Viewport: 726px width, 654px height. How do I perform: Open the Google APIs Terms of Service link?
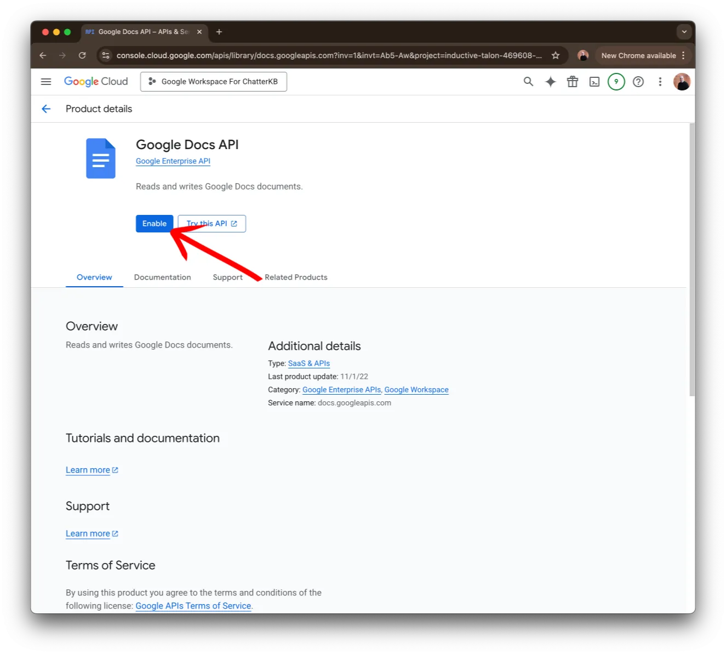coord(193,606)
